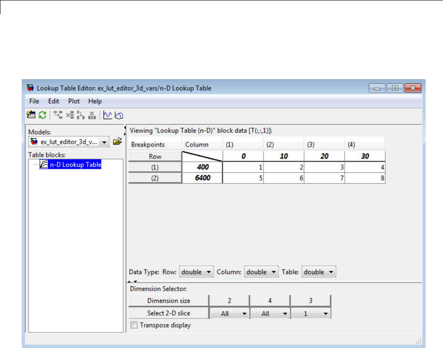
Task: Open the Column data type dropdown
Action: pos(261,272)
